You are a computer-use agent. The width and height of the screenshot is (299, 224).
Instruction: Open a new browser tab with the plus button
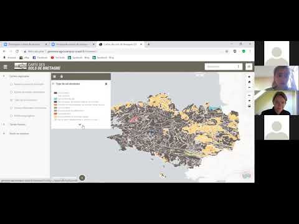pos(148,44)
